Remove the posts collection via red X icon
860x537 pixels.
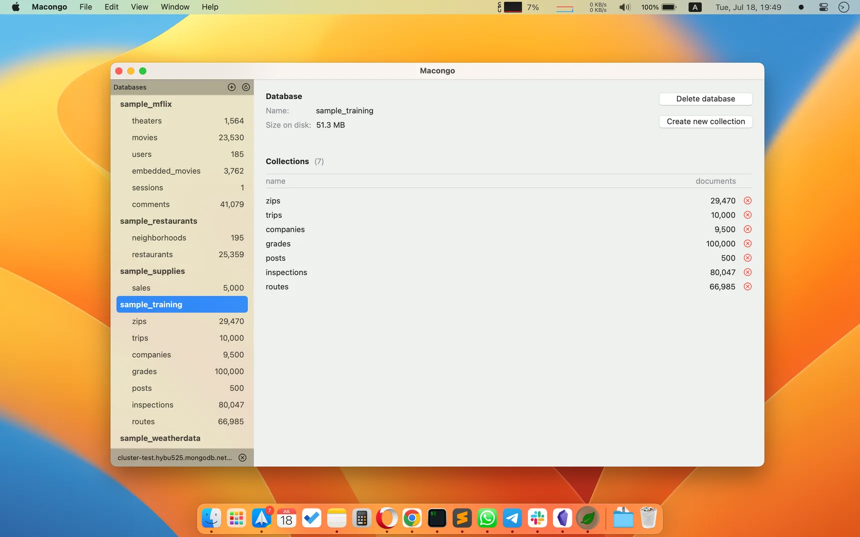747,258
